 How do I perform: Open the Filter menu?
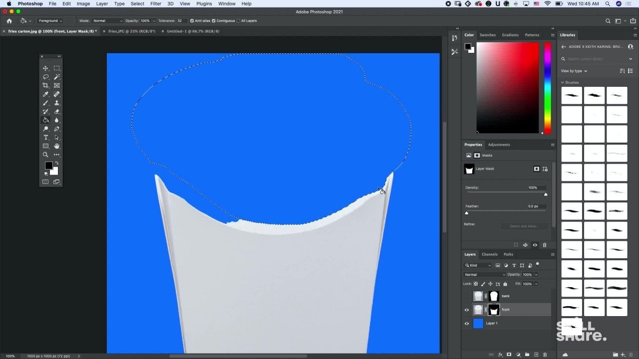156,3
